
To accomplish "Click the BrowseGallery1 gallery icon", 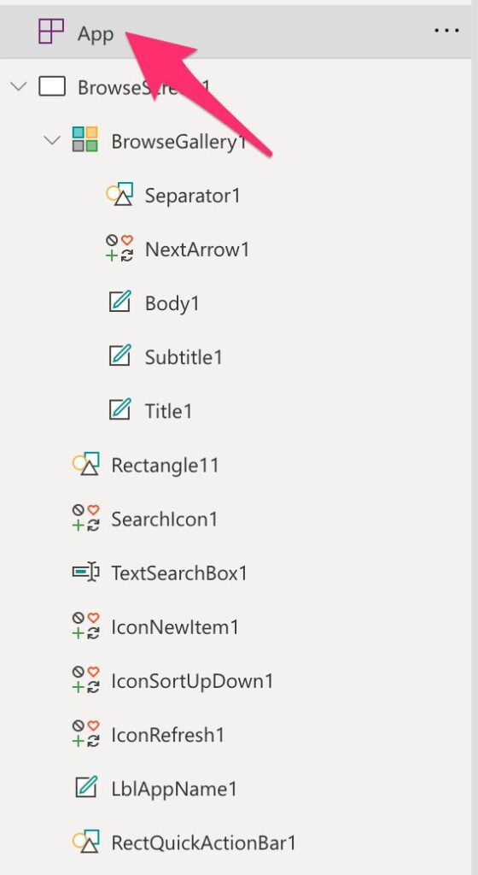I will (85, 139).
